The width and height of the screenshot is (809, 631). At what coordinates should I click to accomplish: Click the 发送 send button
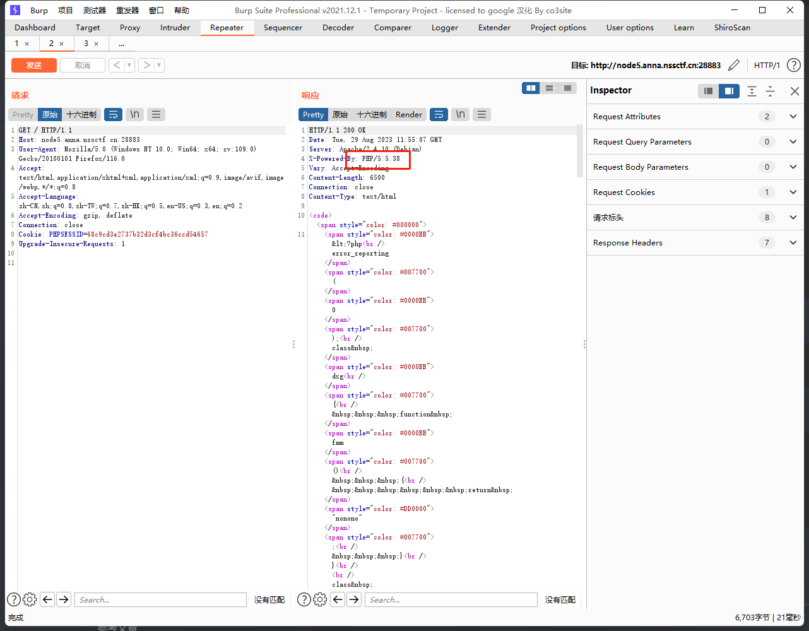coord(34,65)
